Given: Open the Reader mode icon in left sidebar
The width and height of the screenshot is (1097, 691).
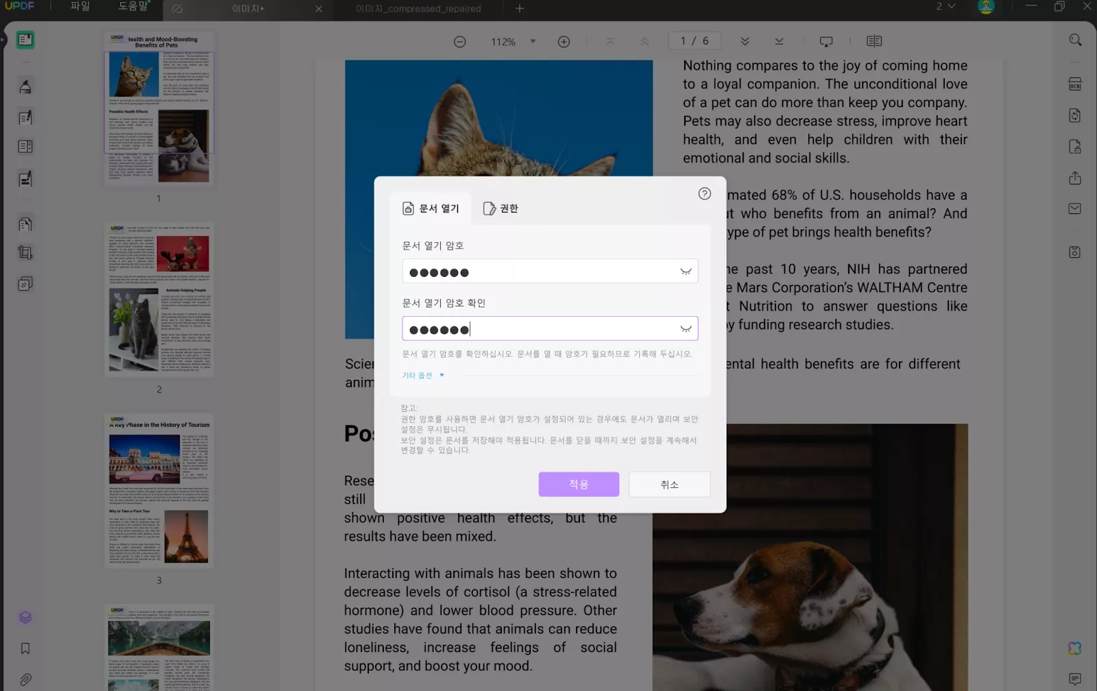Looking at the screenshot, I should point(25,40).
